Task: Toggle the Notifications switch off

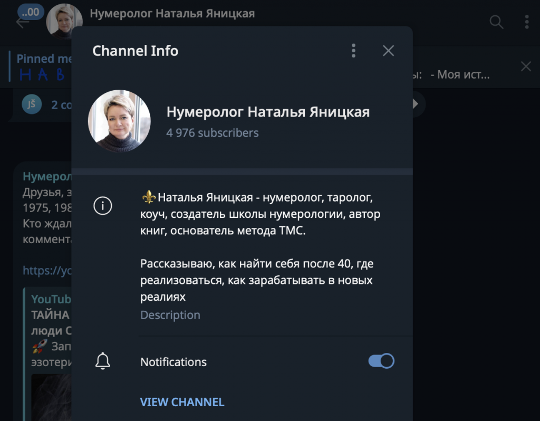Action: coord(381,361)
